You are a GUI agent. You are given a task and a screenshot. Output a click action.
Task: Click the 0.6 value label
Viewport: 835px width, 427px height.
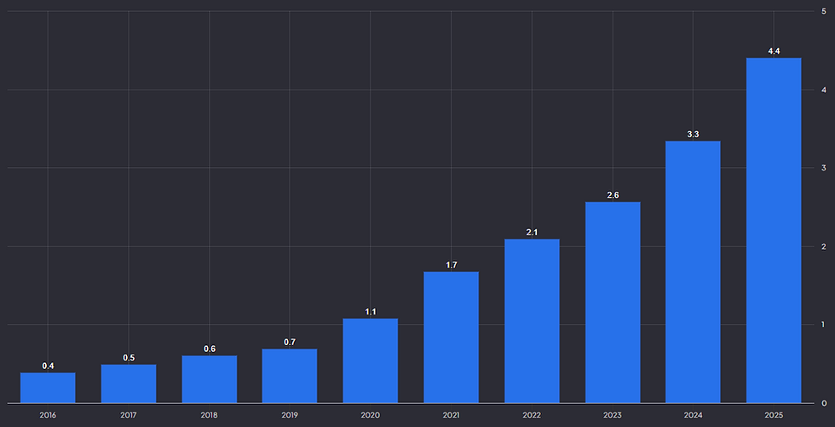pyautogui.click(x=210, y=349)
